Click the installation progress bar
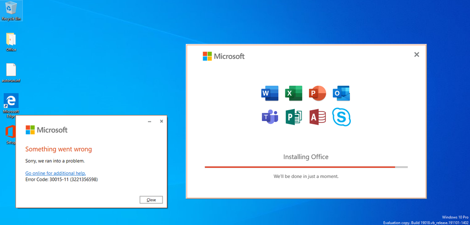Viewport: 470px width, 225px height. (306, 167)
